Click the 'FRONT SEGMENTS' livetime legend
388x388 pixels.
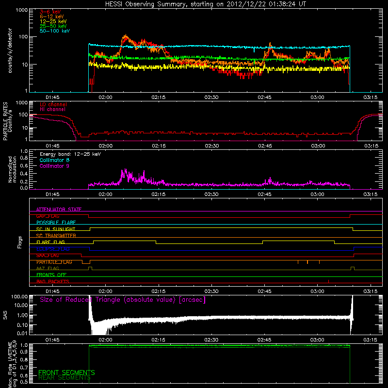click(x=66, y=372)
